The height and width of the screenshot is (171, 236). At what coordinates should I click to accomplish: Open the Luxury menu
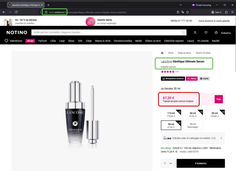(x=190, y=41)
